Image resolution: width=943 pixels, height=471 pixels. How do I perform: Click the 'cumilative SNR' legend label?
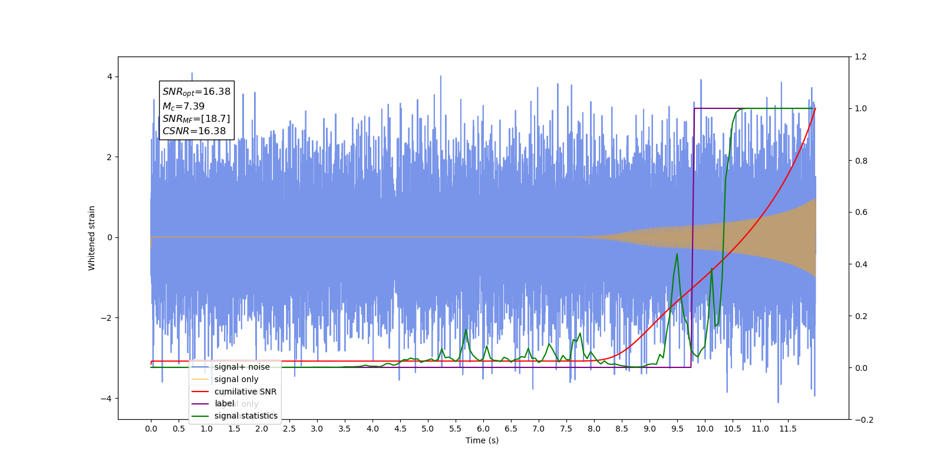(x=245, y=392)
